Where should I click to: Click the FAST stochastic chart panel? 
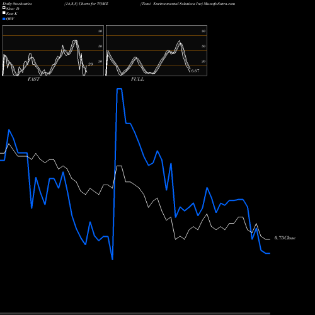click(x=53, y=50)
